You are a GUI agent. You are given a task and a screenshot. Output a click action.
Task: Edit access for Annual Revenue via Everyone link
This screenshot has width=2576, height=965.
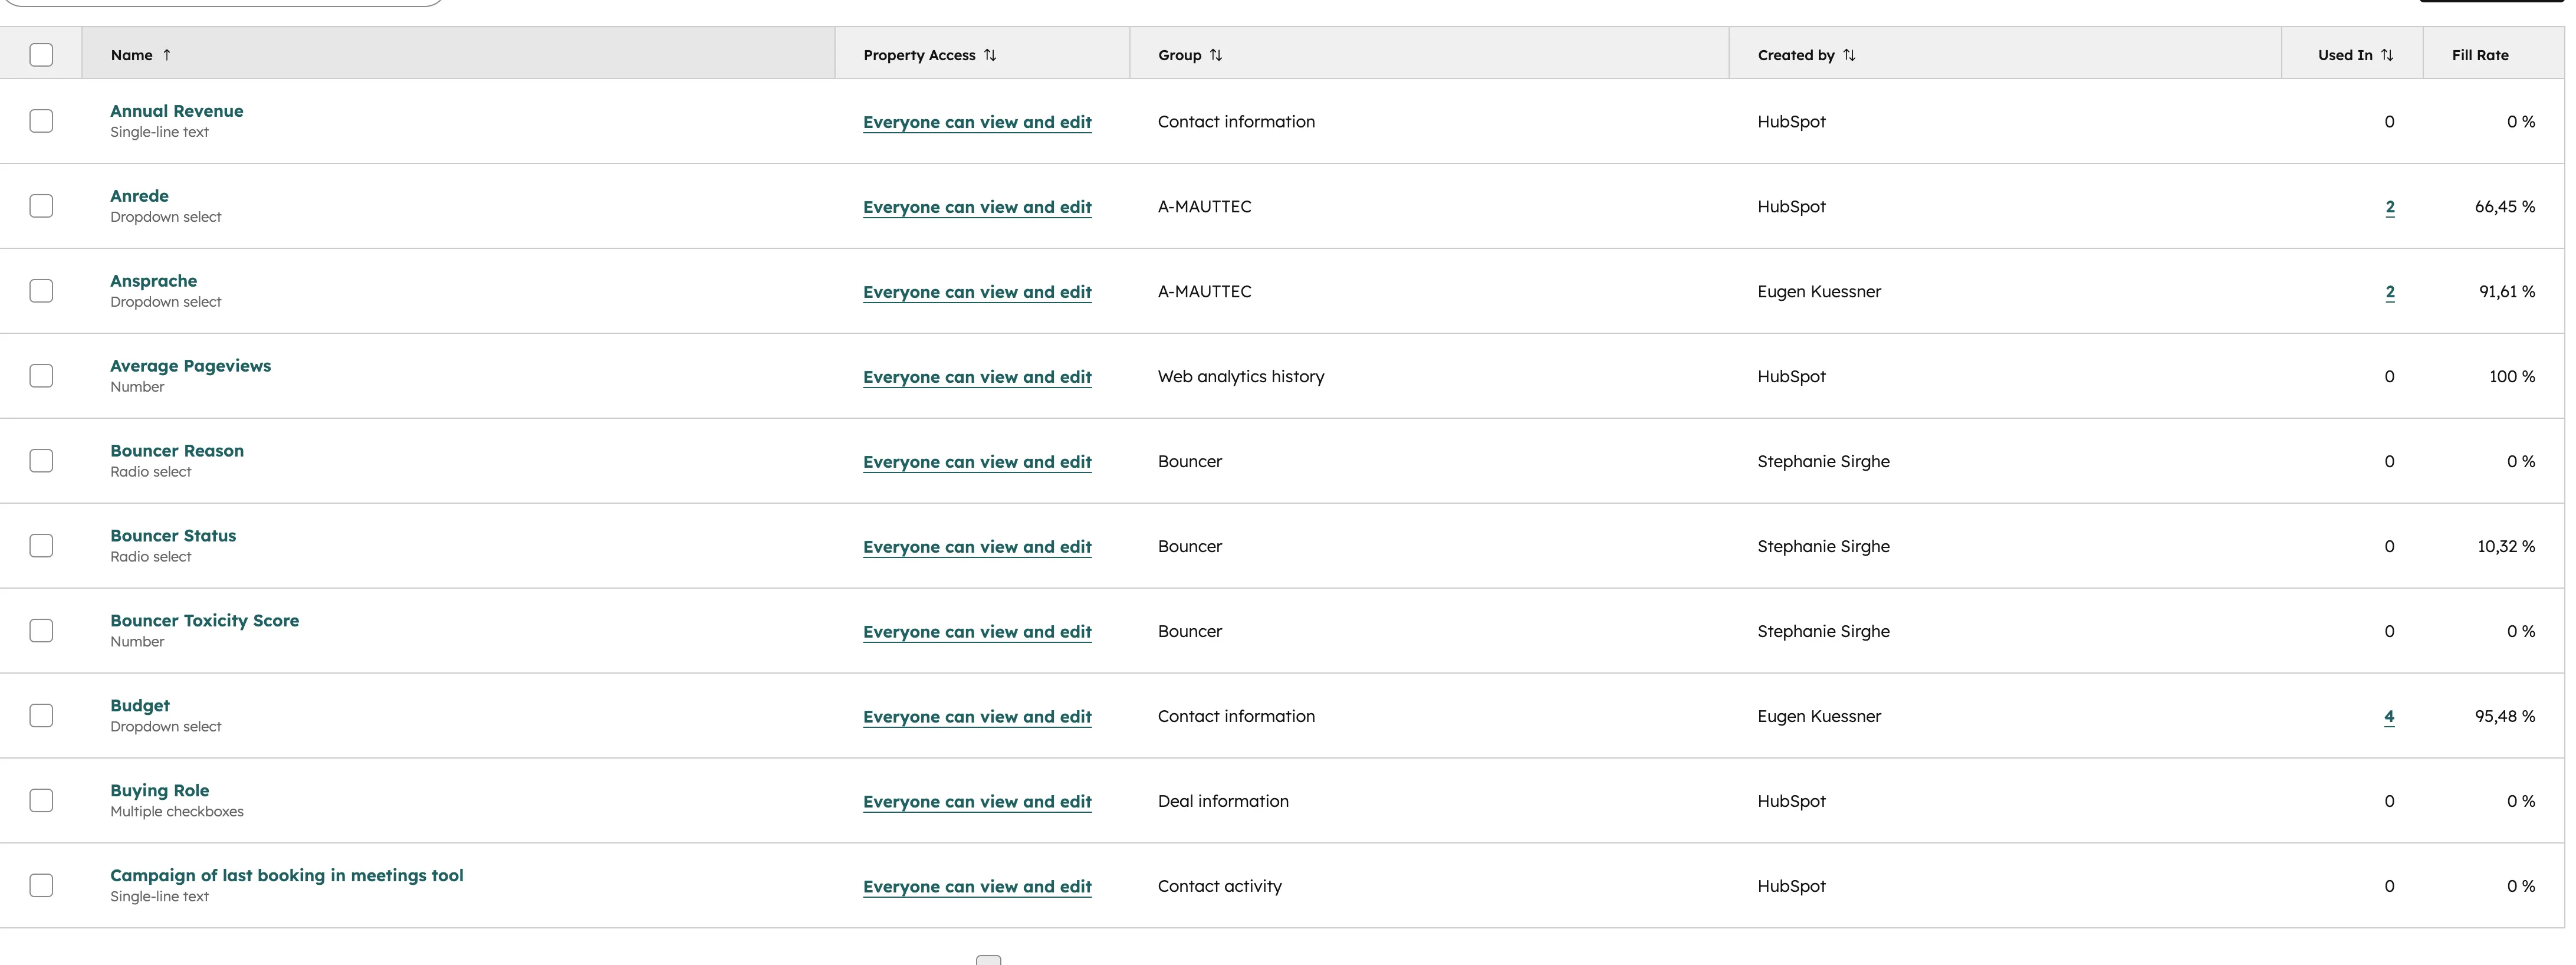pos(977,122)
